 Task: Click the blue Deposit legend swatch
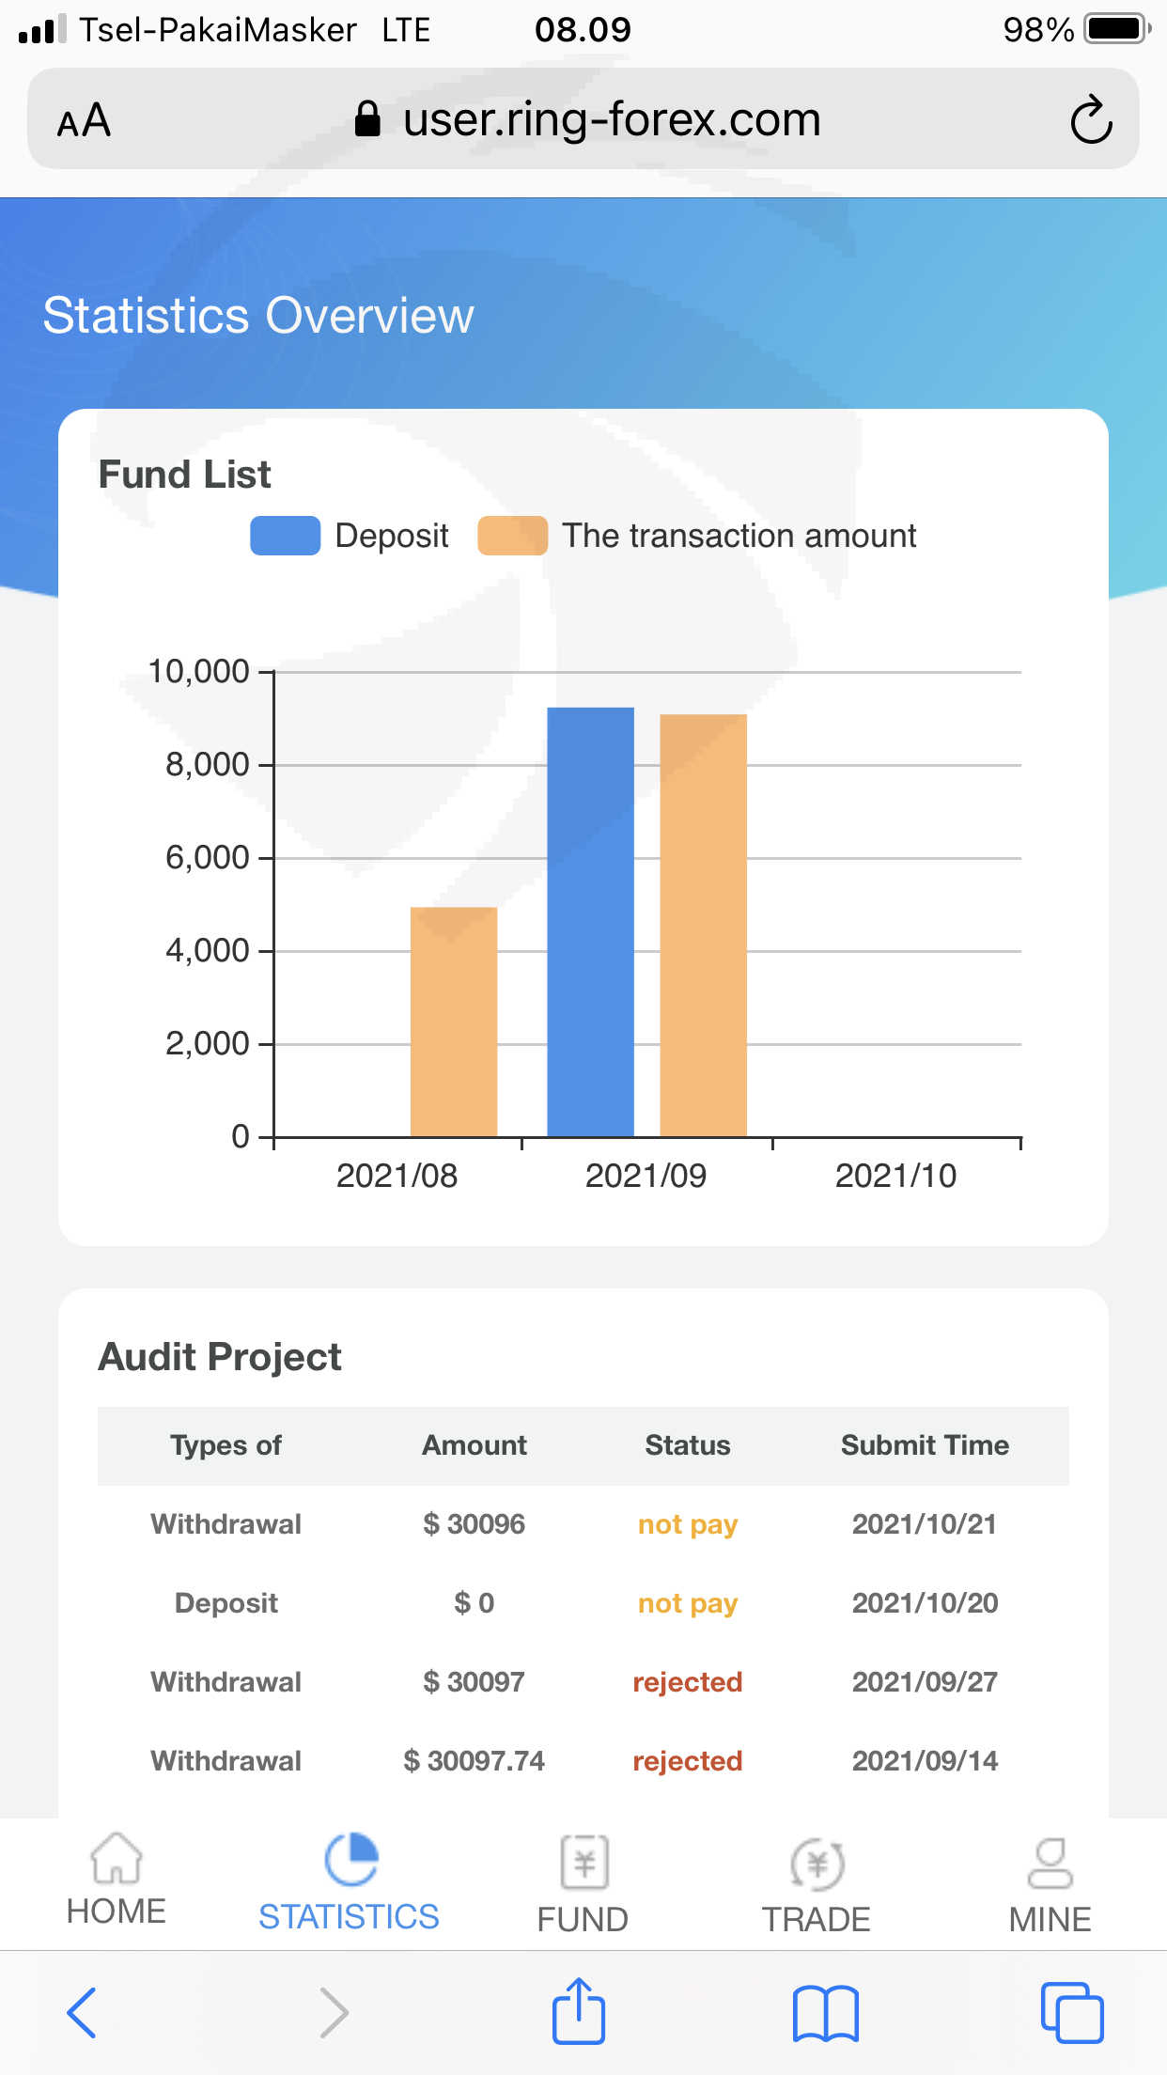click(x=285, y=536)
